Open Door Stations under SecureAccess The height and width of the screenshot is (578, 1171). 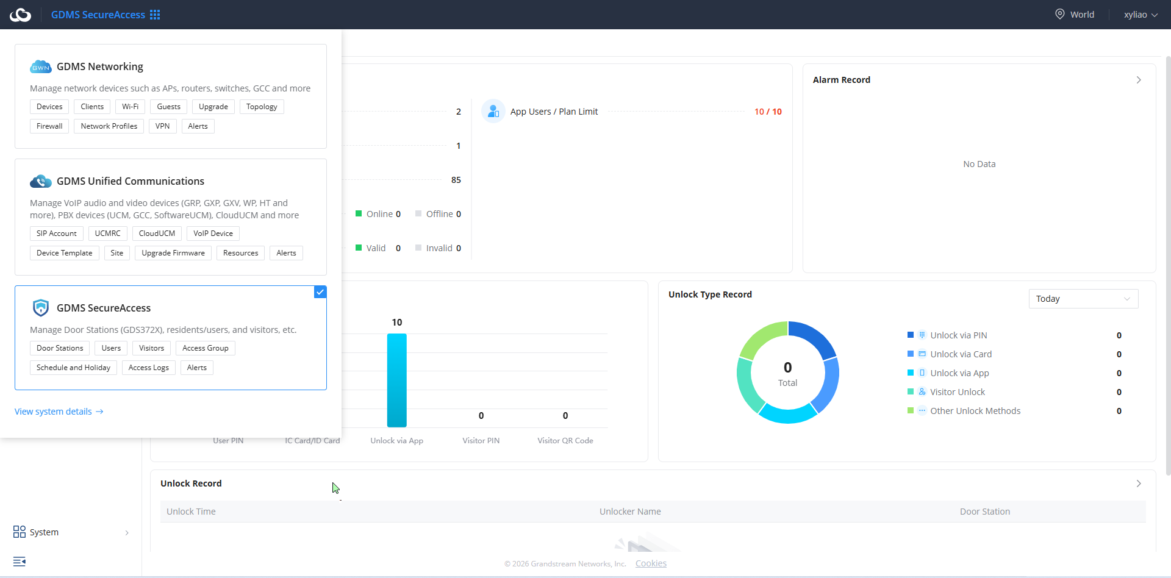[60, 348]
